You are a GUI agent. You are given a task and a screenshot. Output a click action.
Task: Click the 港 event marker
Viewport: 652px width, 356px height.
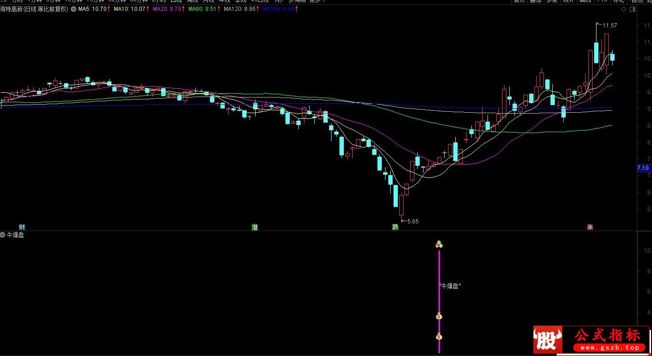(x=255, y=227)
